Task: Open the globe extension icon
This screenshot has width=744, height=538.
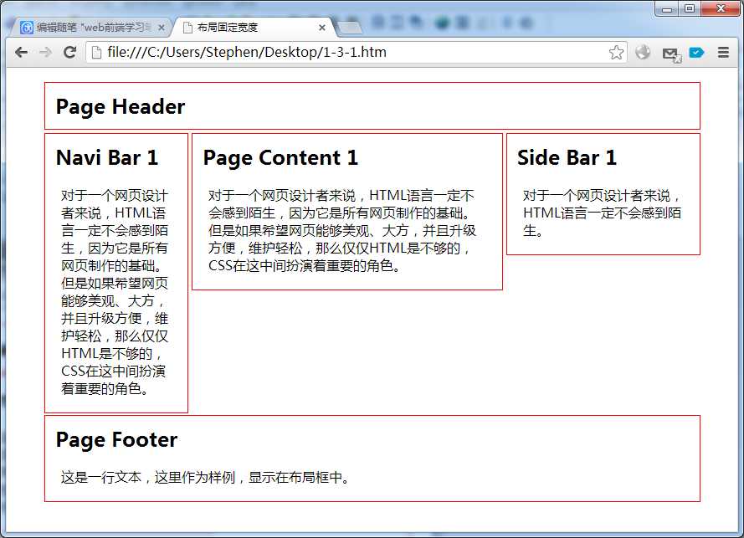Action: (x=643, y=52)
